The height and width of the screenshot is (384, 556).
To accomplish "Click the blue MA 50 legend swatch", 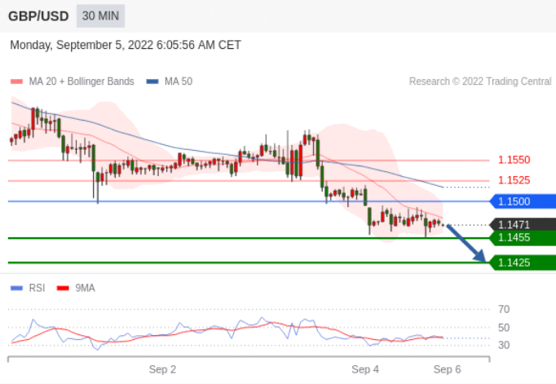I will coord(152,82).
